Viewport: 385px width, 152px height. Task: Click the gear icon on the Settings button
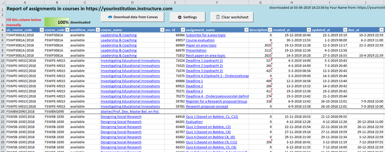[180, 17]
